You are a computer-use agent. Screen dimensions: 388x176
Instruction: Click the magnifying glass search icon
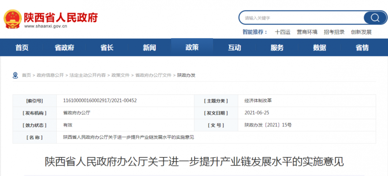pyautogui.click(x=375, y=18)
